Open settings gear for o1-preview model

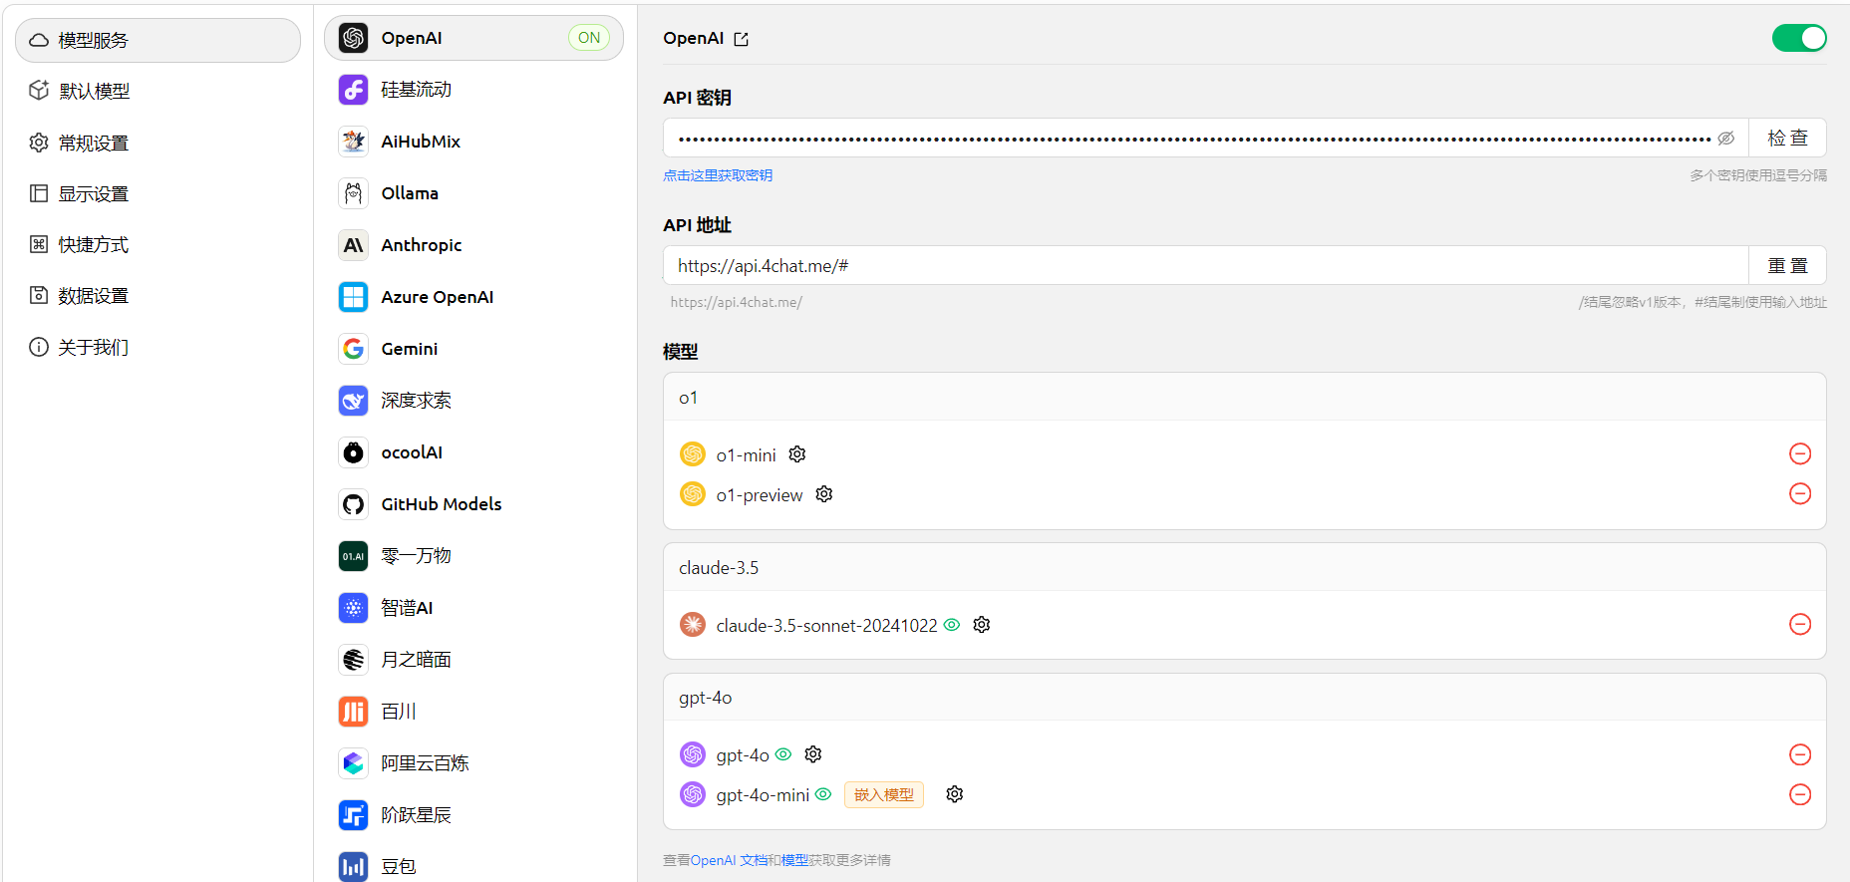coord(824,494)
